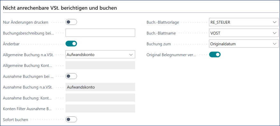This screenshot has height=126, width=280.
Task: Click the Buchungsbeschreibung bei... label
Action: pyautogui.click(x=29, y=33)
